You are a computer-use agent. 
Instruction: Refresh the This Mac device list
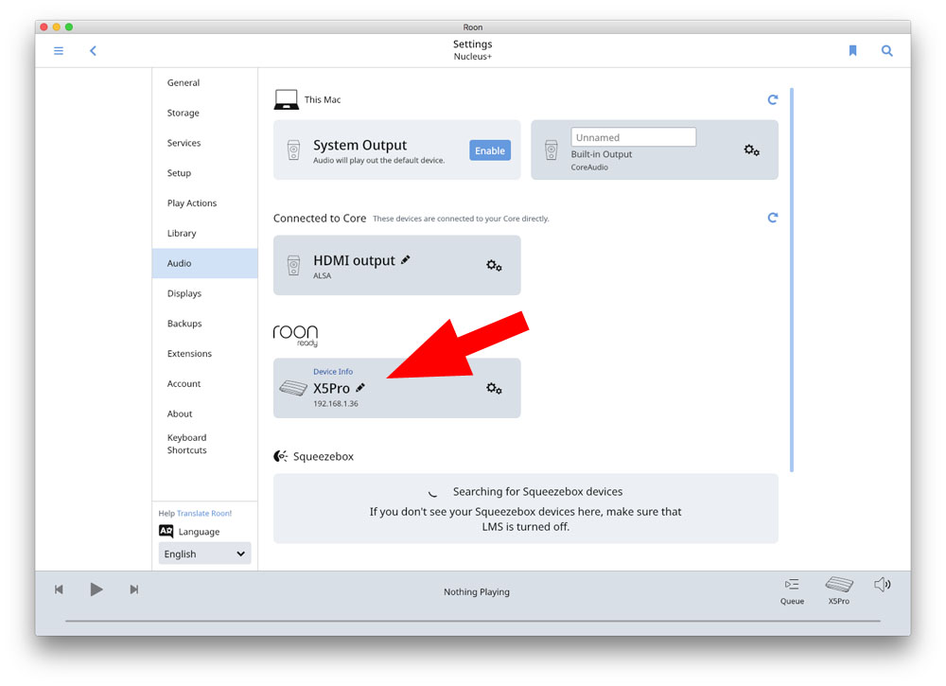(x=772, y=99)
